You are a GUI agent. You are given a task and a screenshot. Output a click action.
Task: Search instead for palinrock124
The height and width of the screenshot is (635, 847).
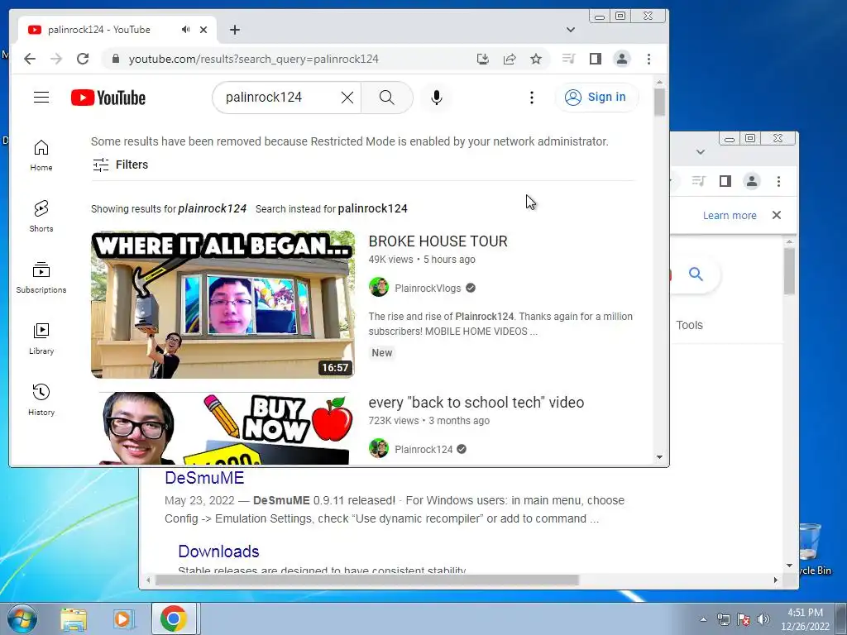(x=372, y=208)
